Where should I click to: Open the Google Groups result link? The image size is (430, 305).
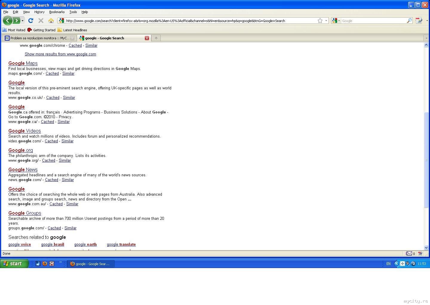[25, 213]
